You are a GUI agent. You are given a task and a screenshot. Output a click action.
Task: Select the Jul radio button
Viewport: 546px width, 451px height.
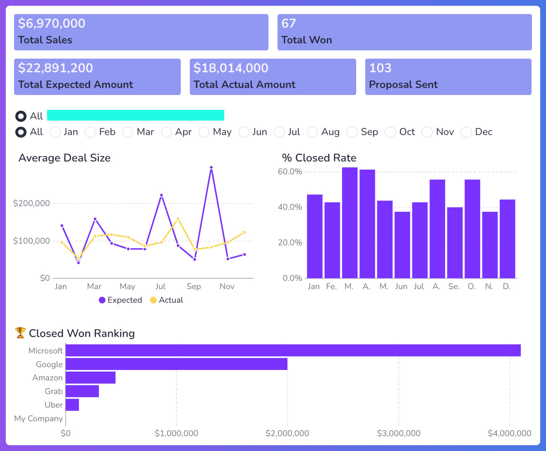(x=280, y=132)
